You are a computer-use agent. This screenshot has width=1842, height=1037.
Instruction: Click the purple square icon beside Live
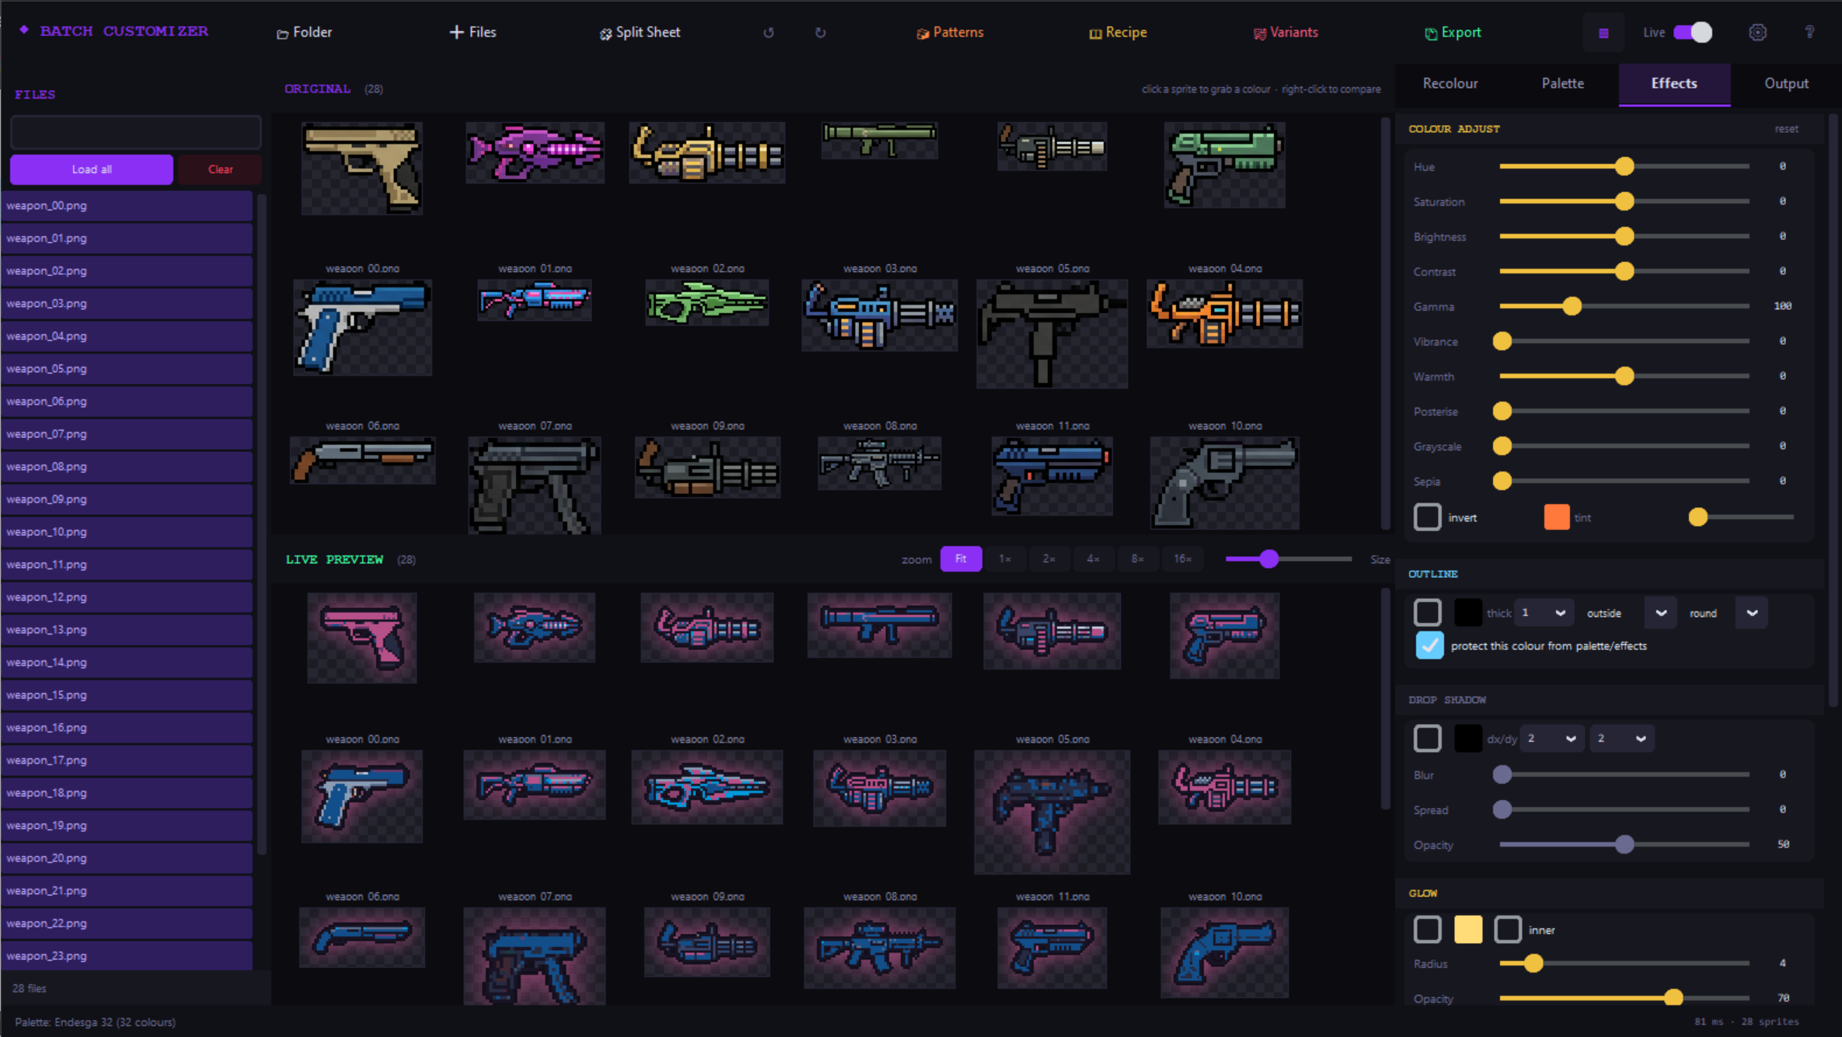[1603, 33]
